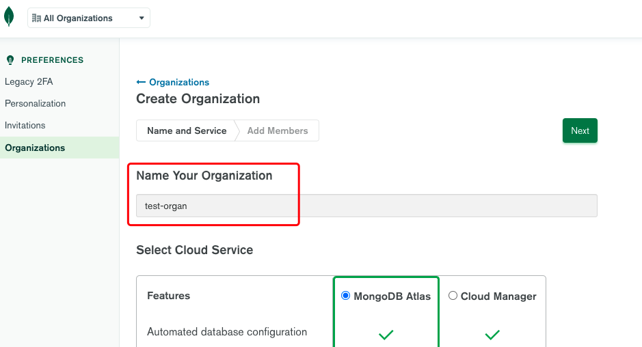This screenshot has height=347, width=642.
Task: Open the Add Members step tab
Action: click(278, 130)
